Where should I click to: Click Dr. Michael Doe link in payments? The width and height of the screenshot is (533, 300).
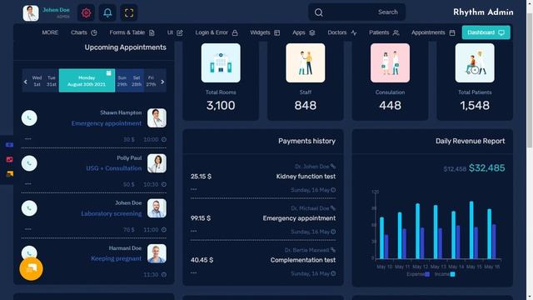313,208
